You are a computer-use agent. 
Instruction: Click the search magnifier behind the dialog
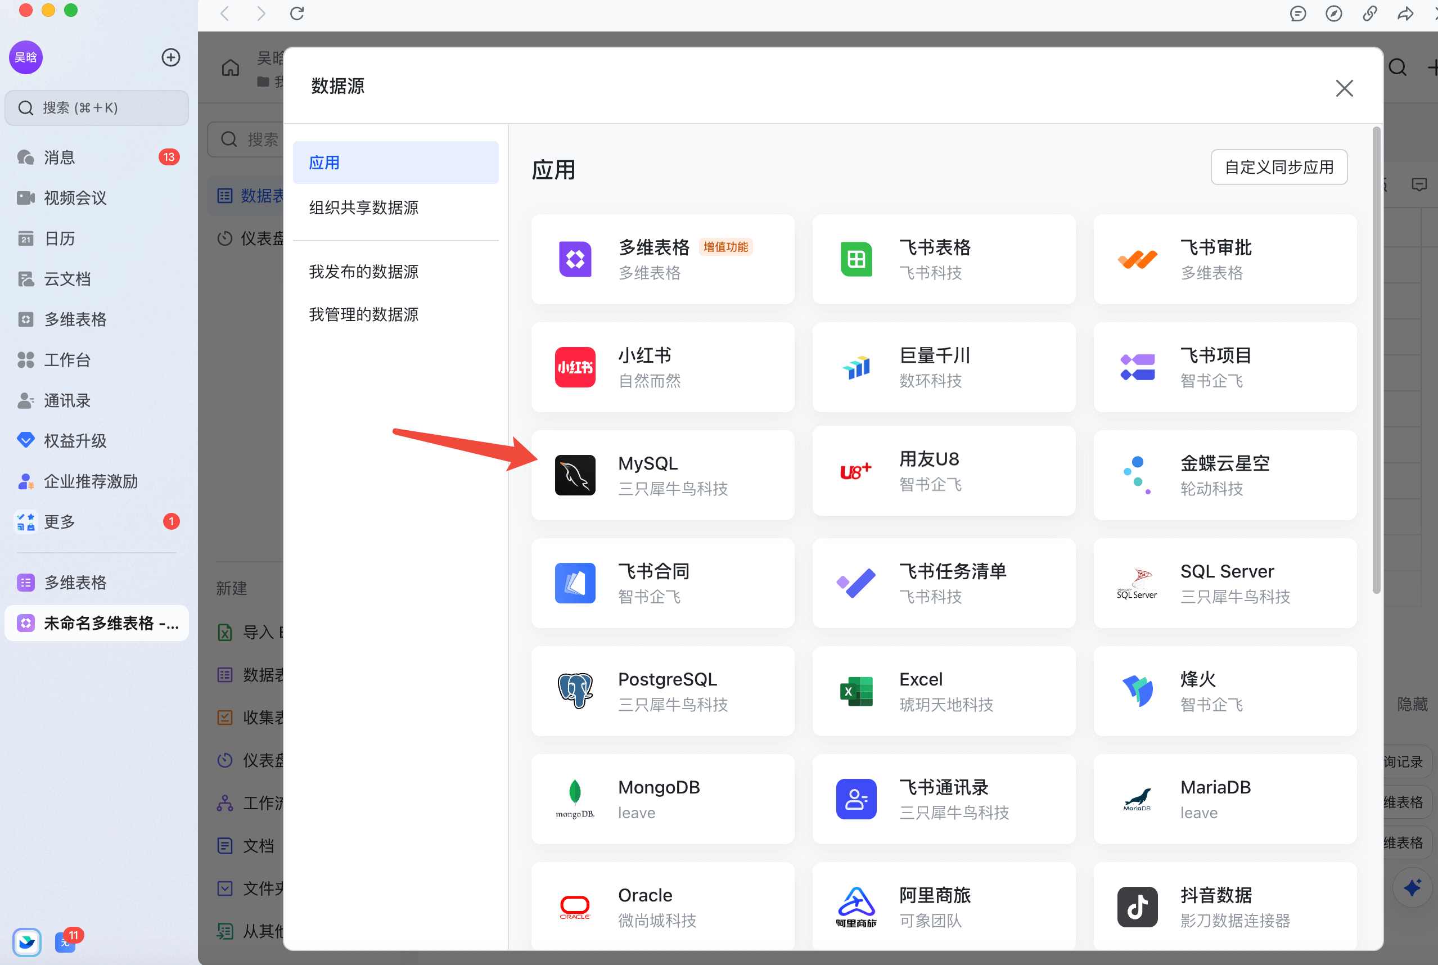[1398, 67]
